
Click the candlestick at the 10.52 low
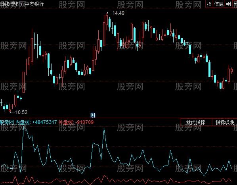10,108
